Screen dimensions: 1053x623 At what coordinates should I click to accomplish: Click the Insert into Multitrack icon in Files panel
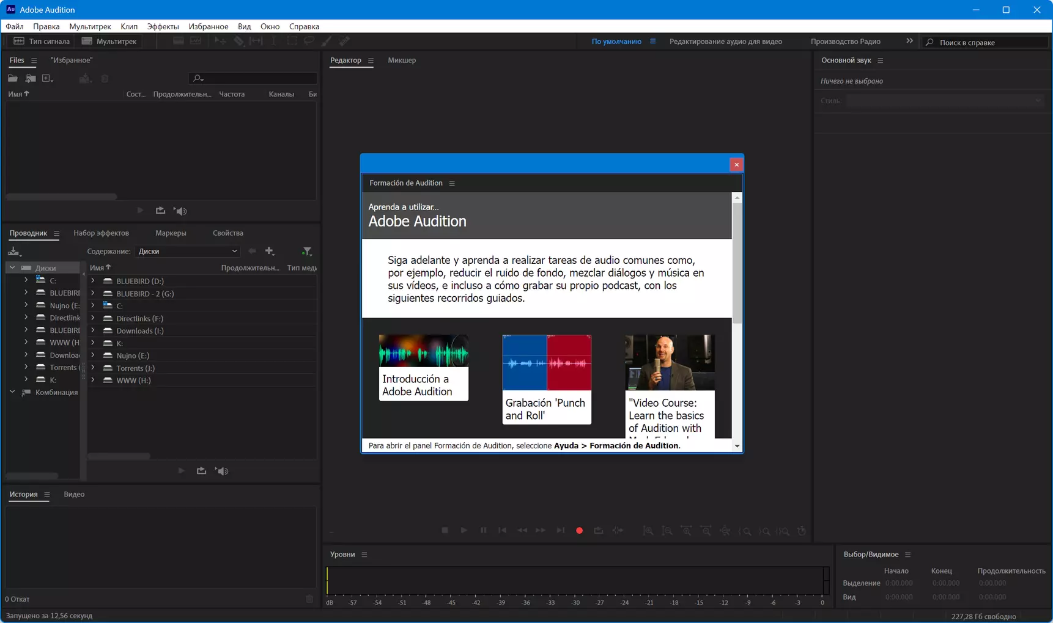[x=85, y=79]
